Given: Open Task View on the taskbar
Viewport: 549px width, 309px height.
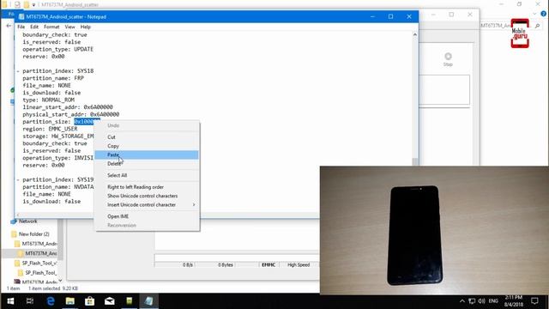Looking at the screenshot, I should pos(30,301).
